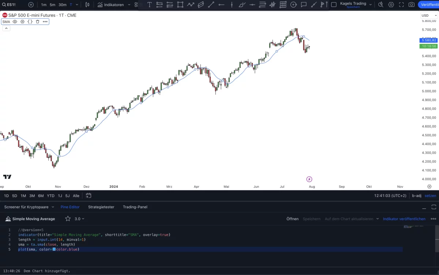
Task: Select the Text tool in the toolbar
Action: [149, 5]
